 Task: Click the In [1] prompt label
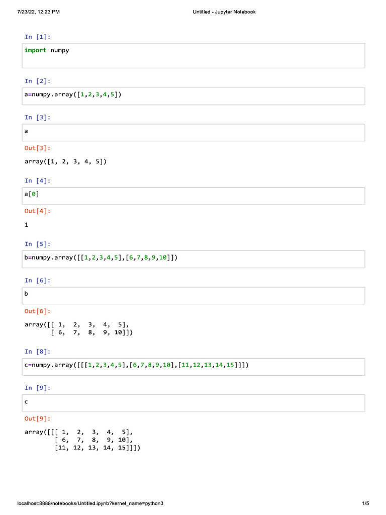coord(38,37)
